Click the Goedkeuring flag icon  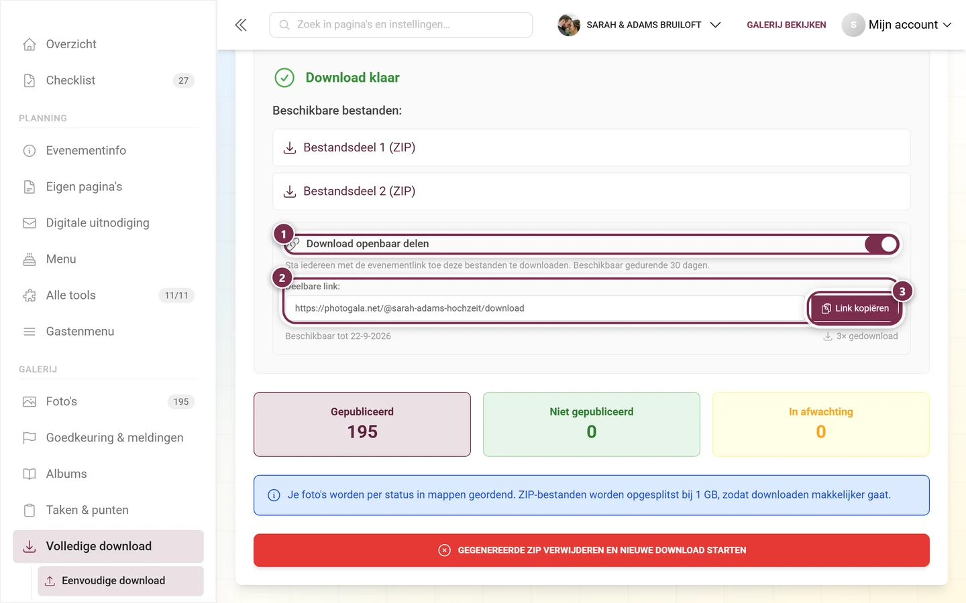pos(30,438)
